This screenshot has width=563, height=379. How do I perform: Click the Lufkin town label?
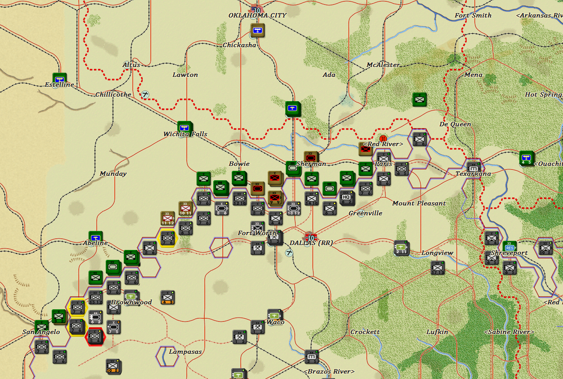pyautogui.click(x=437, y=332)
